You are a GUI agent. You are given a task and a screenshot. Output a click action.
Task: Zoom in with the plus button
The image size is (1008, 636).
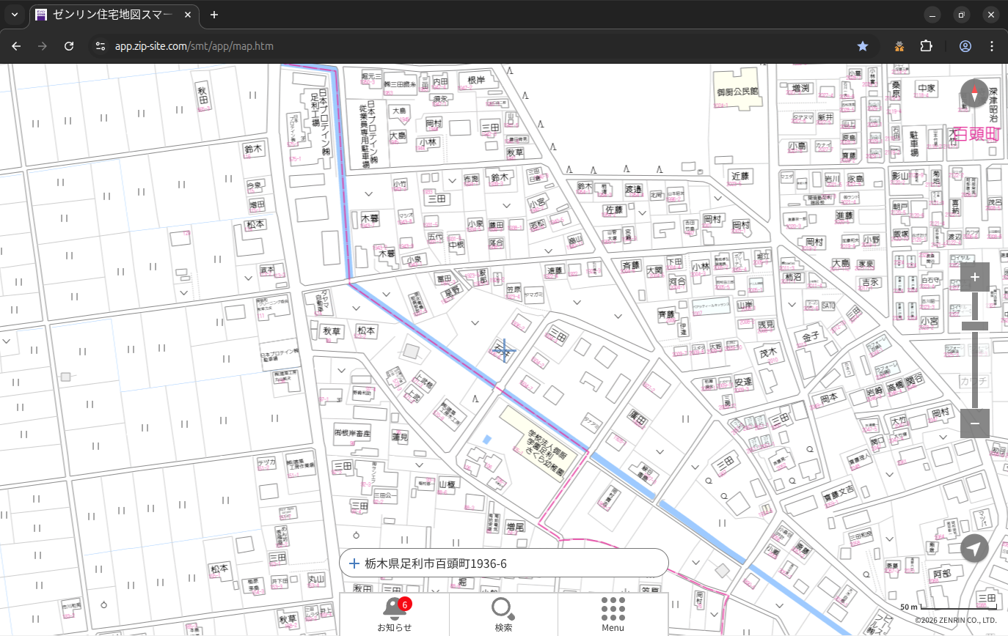pos(974,278)
